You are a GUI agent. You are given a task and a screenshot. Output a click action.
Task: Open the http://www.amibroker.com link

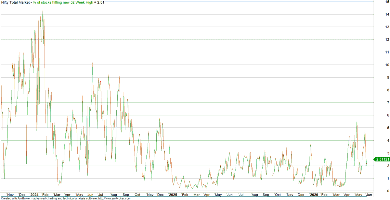pos(114,198)
